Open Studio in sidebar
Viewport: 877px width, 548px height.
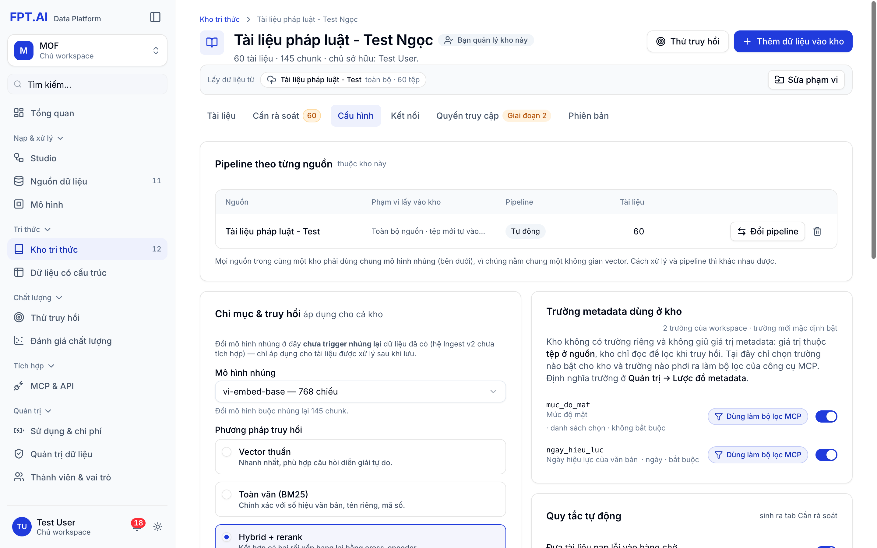coord(87,158)
